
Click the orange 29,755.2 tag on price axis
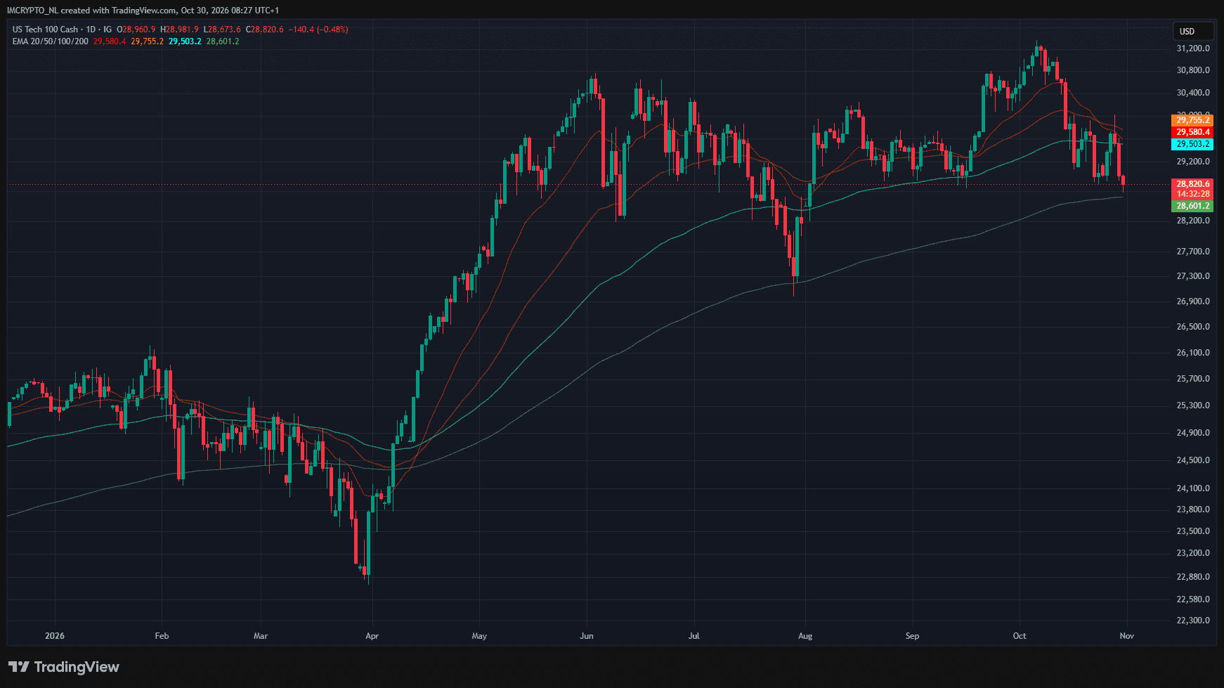click(1192, 120)
